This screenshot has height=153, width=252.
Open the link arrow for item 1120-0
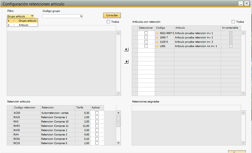point(157,42)
